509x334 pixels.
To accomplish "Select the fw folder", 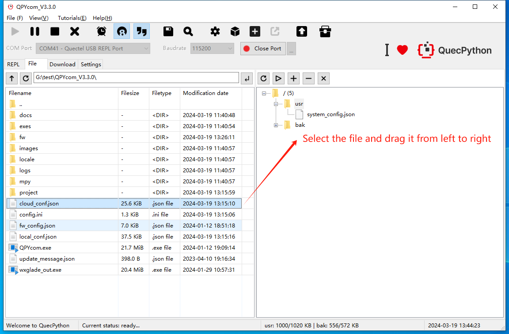I will pos(124,137).
